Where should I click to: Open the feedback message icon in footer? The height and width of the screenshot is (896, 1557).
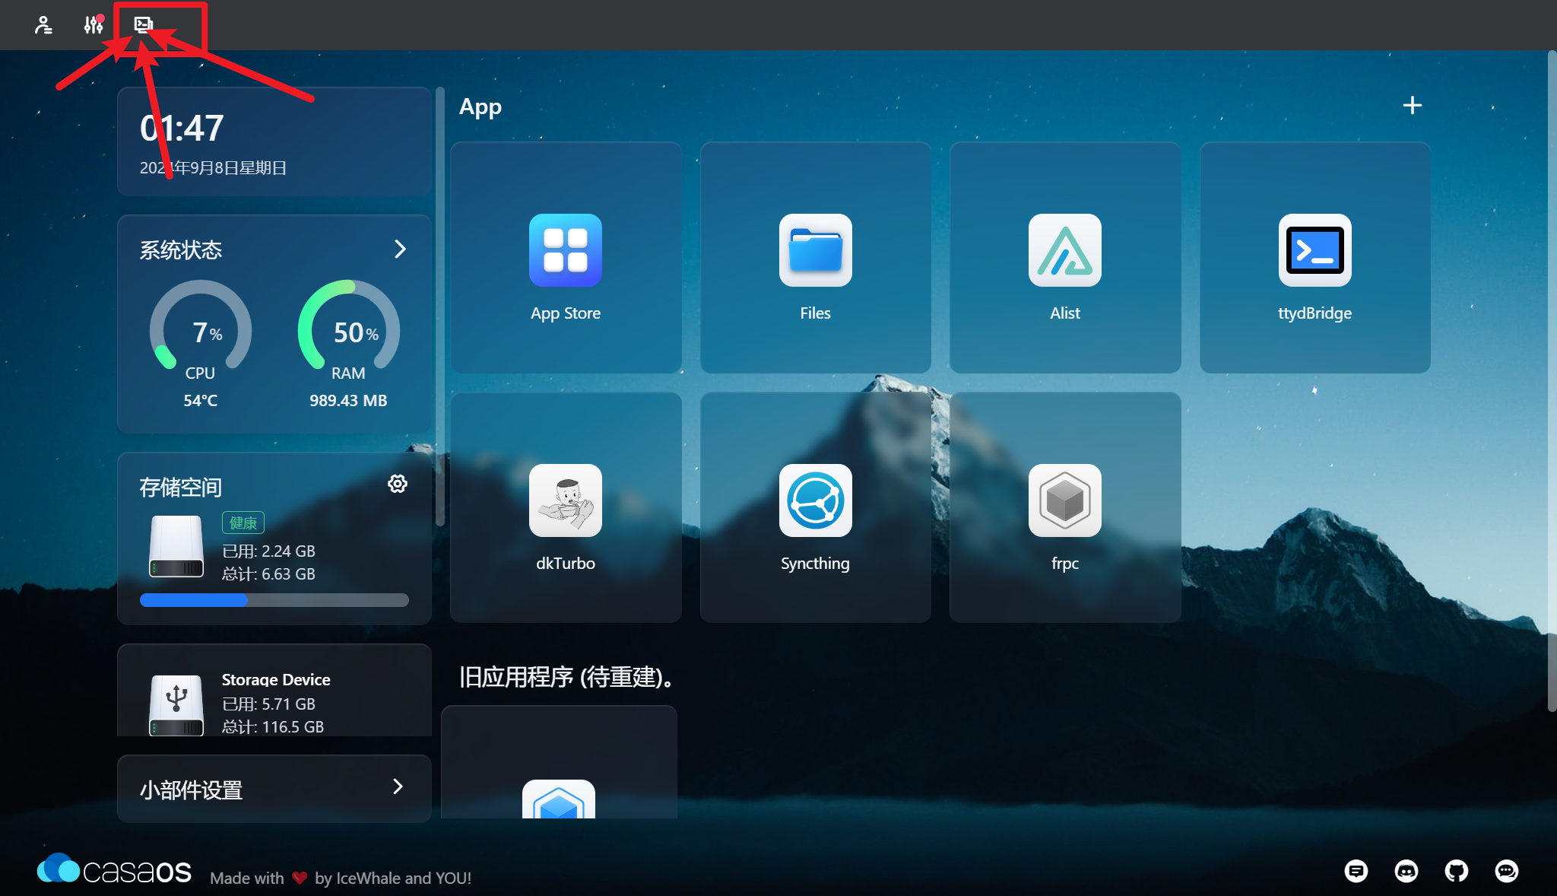[x=1356, y=871]
